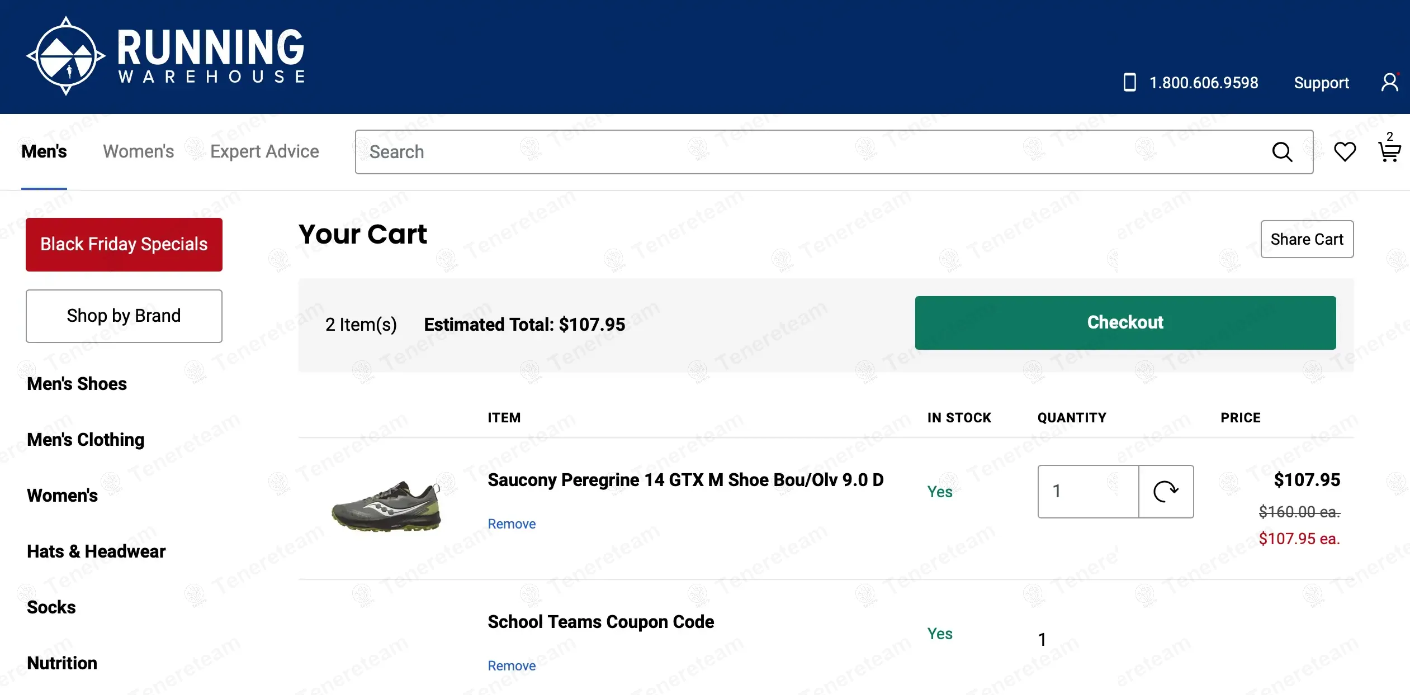This screenshot has width=1410, height=695.
Task: Open Shop by Brand
Action: click(x=124, y=316)
